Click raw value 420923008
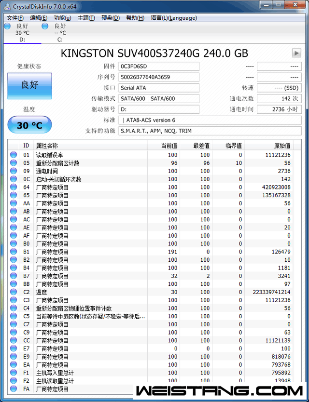This screenshot has width=309, height=402. (276, 187)
